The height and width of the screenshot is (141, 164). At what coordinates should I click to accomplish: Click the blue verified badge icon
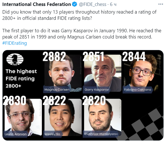click(74, 4)
